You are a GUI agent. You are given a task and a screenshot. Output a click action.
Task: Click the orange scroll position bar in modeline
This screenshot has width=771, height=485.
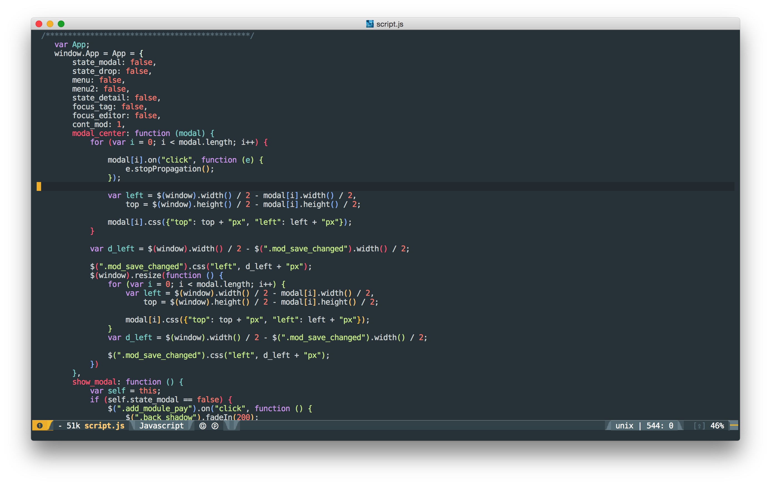(734, 426)
